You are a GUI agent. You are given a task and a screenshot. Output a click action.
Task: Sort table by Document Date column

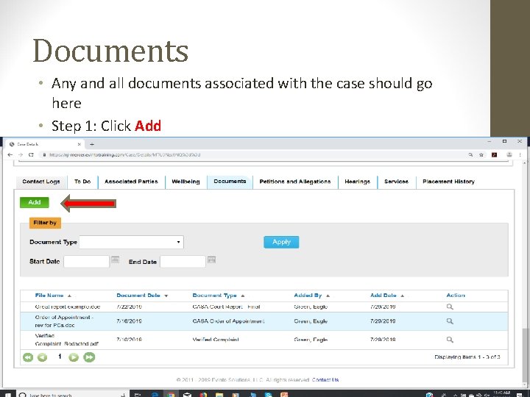pyautogui.click(x=138, y=296)
